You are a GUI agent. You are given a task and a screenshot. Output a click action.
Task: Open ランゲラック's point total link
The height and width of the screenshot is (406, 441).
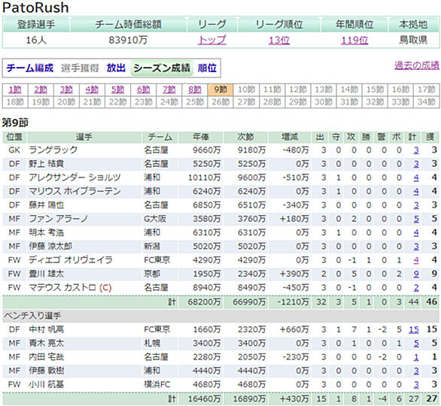pos(416,150)
